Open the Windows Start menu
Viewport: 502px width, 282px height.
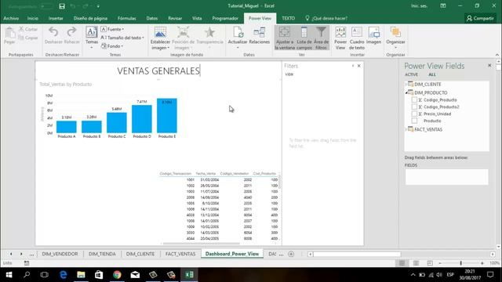pos(9,275)
